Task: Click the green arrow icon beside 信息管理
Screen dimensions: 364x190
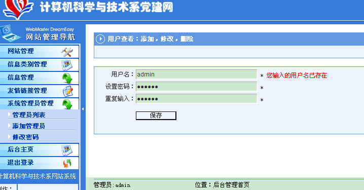Action: click(67, 78)
